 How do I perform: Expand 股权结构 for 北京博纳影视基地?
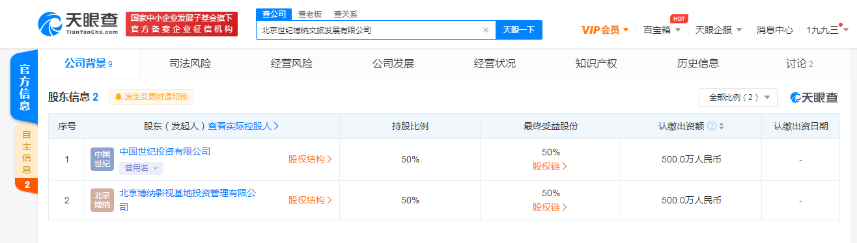point(310,200)
